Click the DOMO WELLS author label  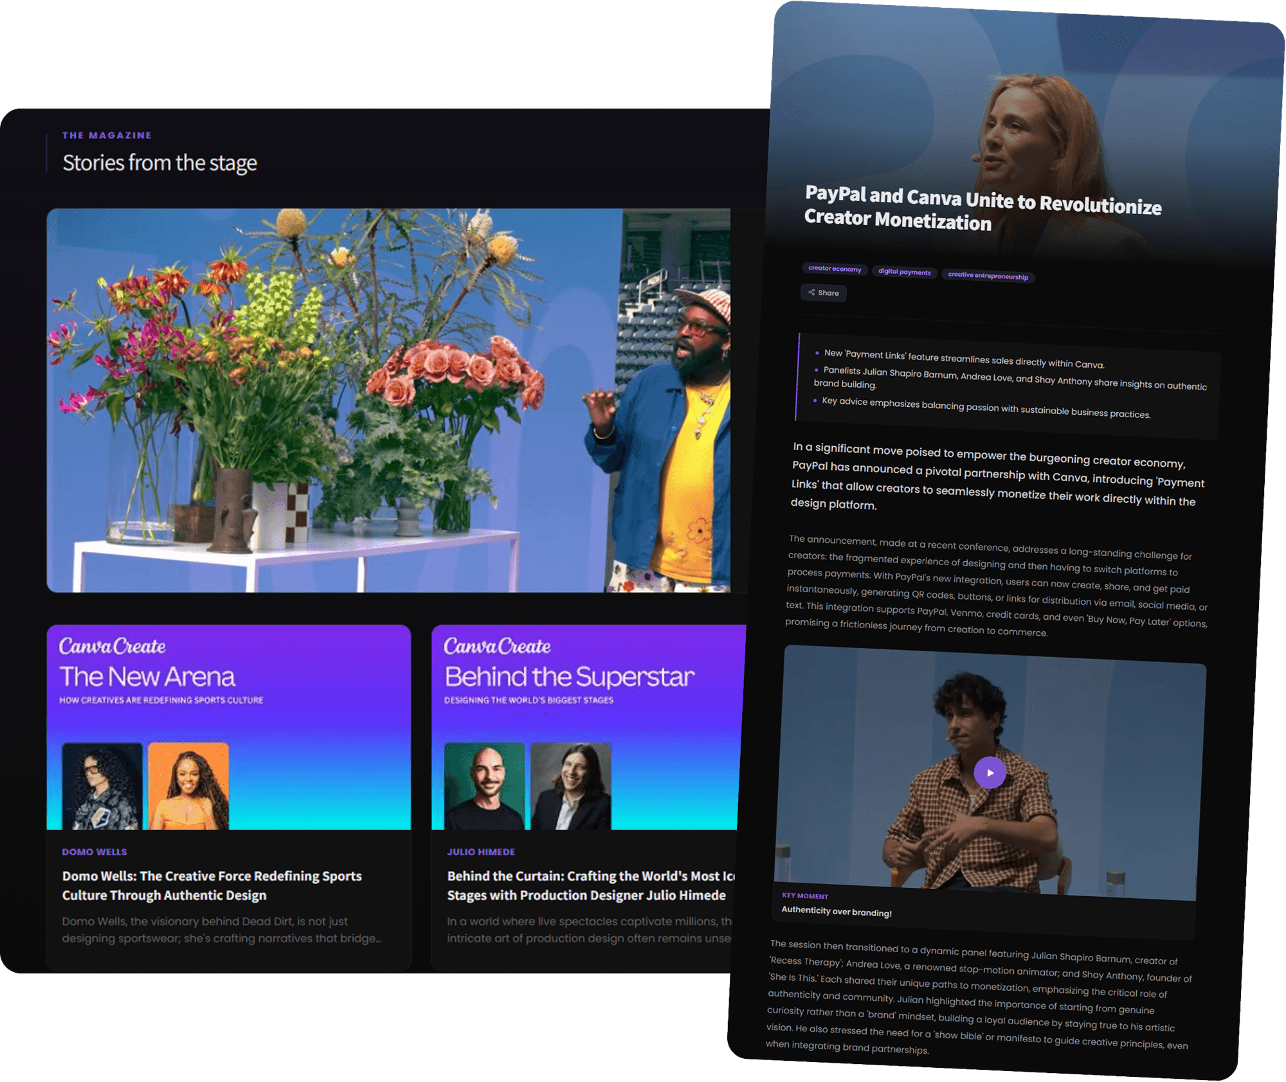pyautogui.click(x=95, y=852)
